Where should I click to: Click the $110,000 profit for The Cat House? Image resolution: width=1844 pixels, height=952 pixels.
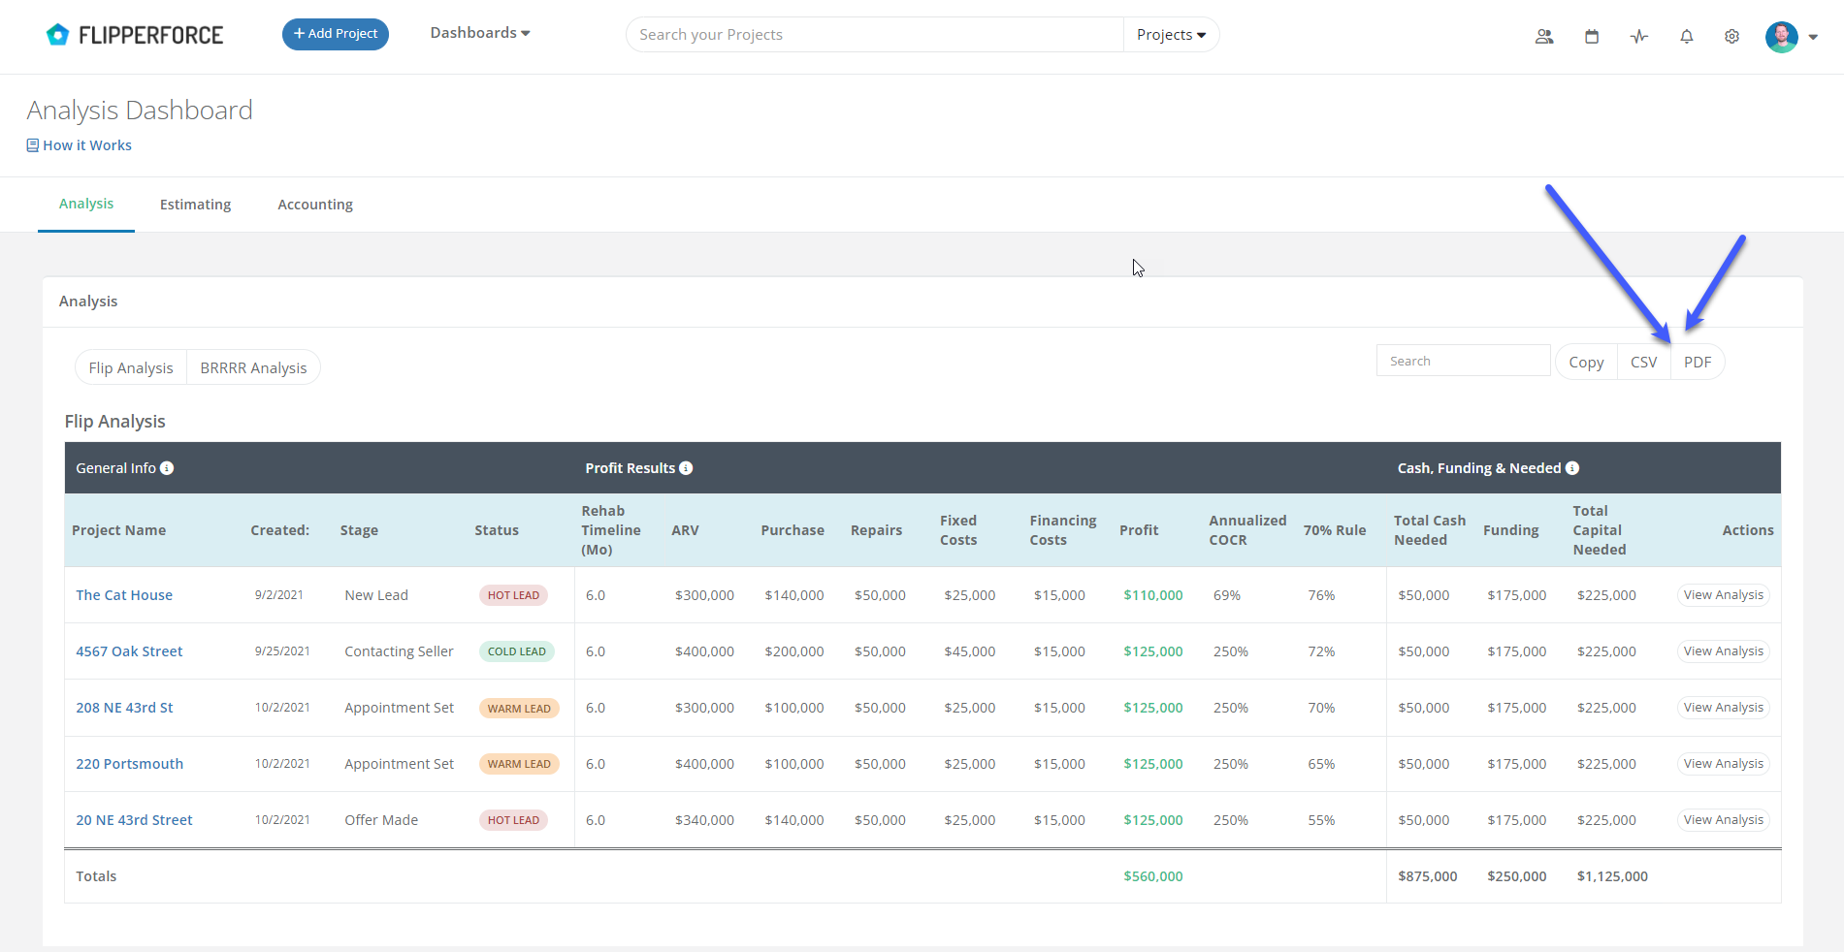click(x=1153, y=595)
